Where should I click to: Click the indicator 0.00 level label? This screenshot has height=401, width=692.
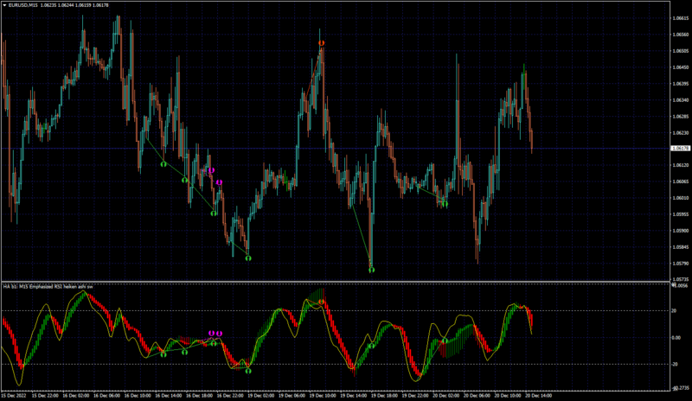676,338
